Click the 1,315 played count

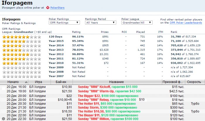pyautogui.click(x=141, y=50)
